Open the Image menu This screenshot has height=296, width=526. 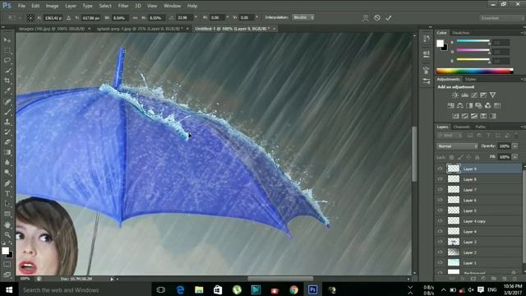pos(52,6)
